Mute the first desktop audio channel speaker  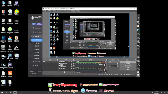pyautogui.click(x=102, y=65)
